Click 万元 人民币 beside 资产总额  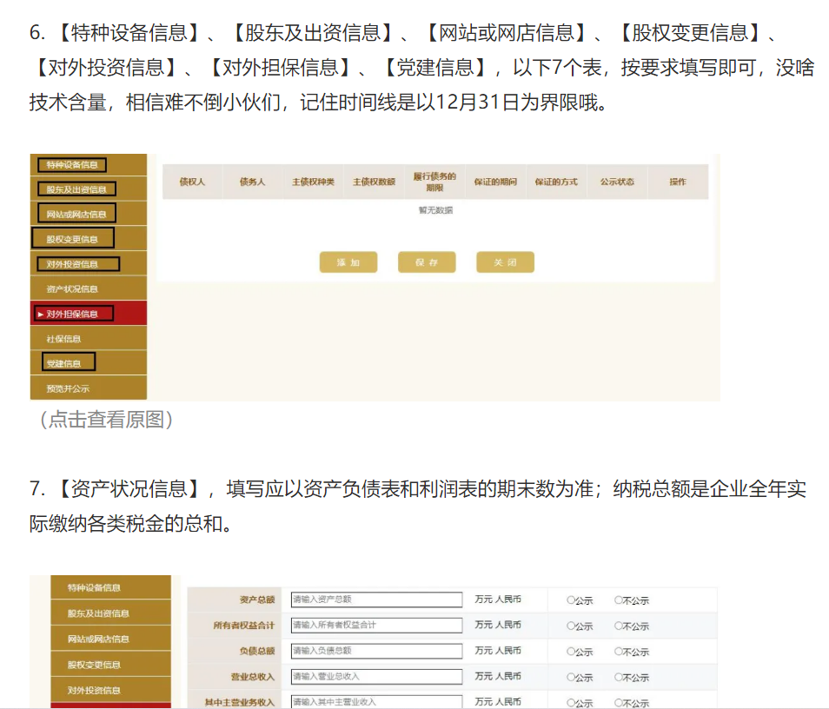click(498, 599)
